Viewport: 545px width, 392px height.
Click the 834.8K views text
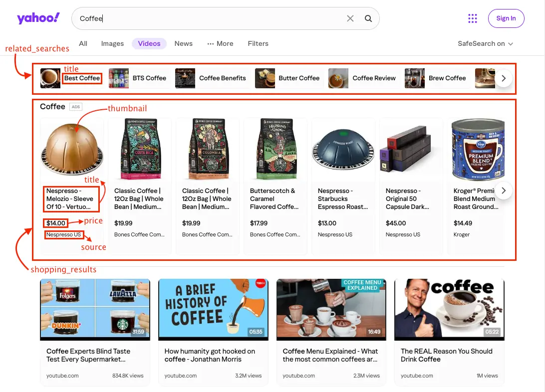[x=128, y=376]
